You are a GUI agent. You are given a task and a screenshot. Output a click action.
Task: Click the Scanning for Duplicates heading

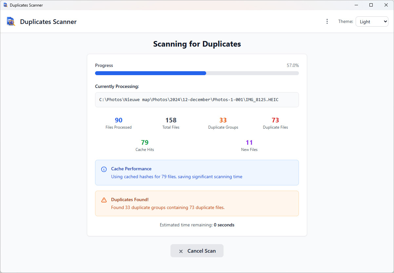tap(197, 44)
